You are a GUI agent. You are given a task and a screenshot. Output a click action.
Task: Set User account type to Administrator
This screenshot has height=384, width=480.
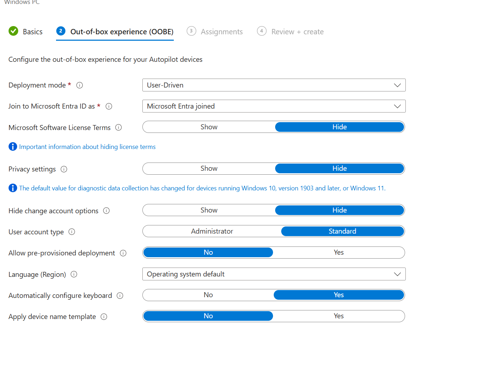tap(212, 231)
